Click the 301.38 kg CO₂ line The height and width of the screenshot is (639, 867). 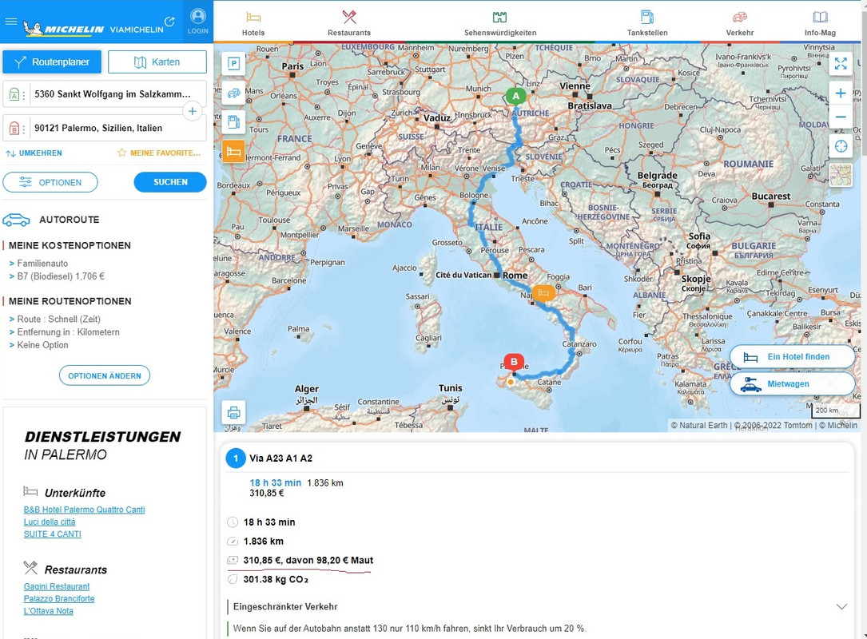coord(276,579)
